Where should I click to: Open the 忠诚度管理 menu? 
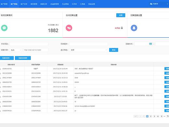pos(55,4)
